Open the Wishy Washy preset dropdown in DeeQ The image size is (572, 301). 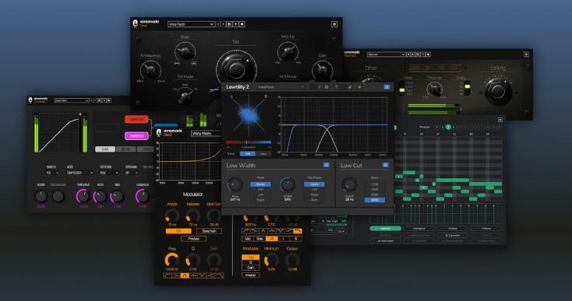[x=206, y=134]
